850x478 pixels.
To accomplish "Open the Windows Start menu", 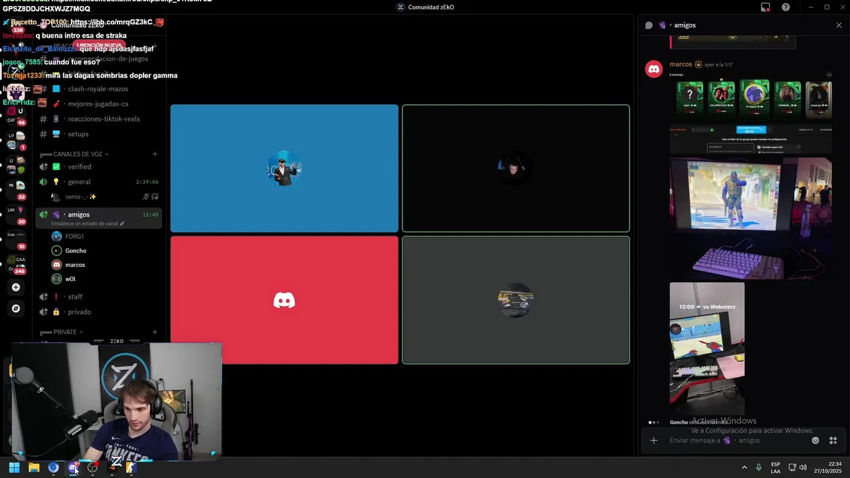I will (14, 467).
